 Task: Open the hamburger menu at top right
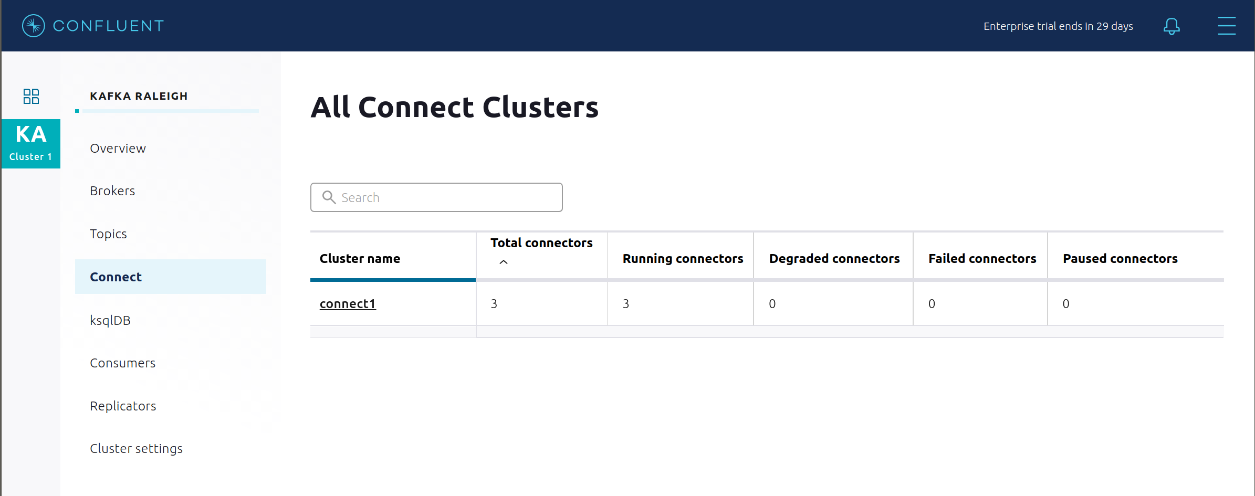point(1227,26)
